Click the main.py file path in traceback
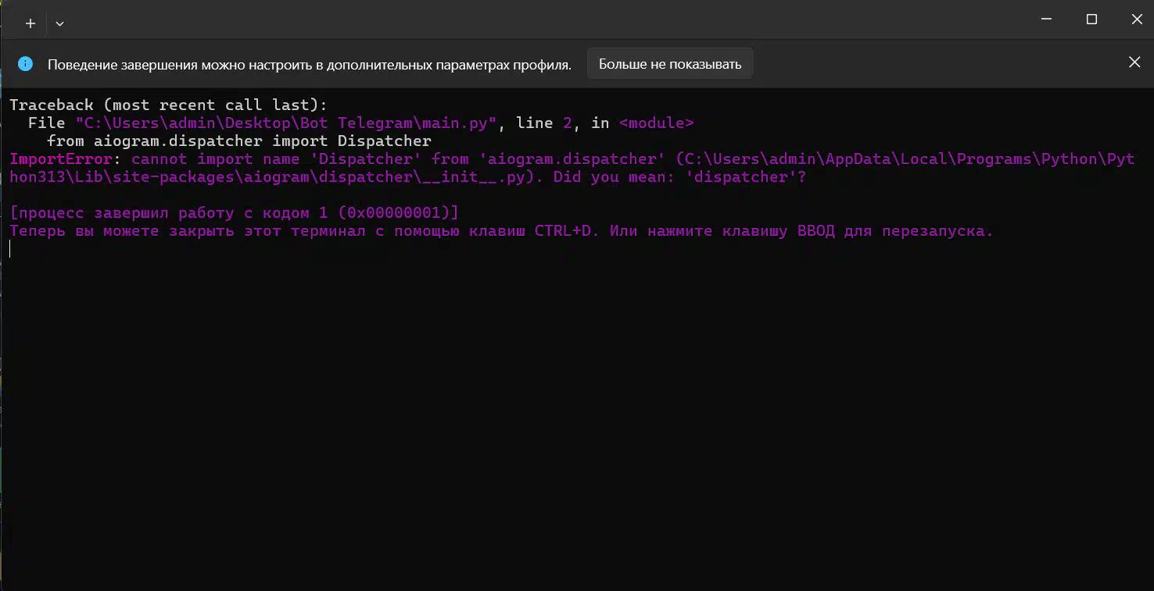The image size is (1154, 591). (x=286, y=123)
